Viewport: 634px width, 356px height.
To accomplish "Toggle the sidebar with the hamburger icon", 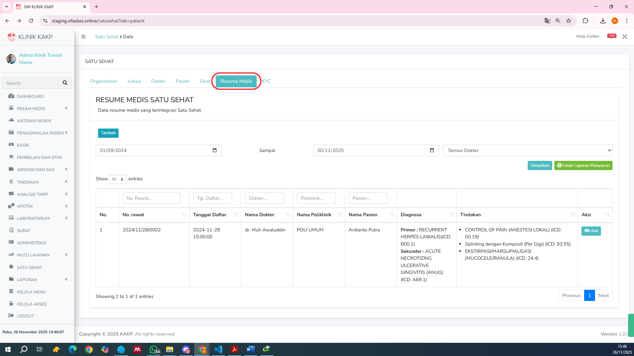I will point(84,37).
